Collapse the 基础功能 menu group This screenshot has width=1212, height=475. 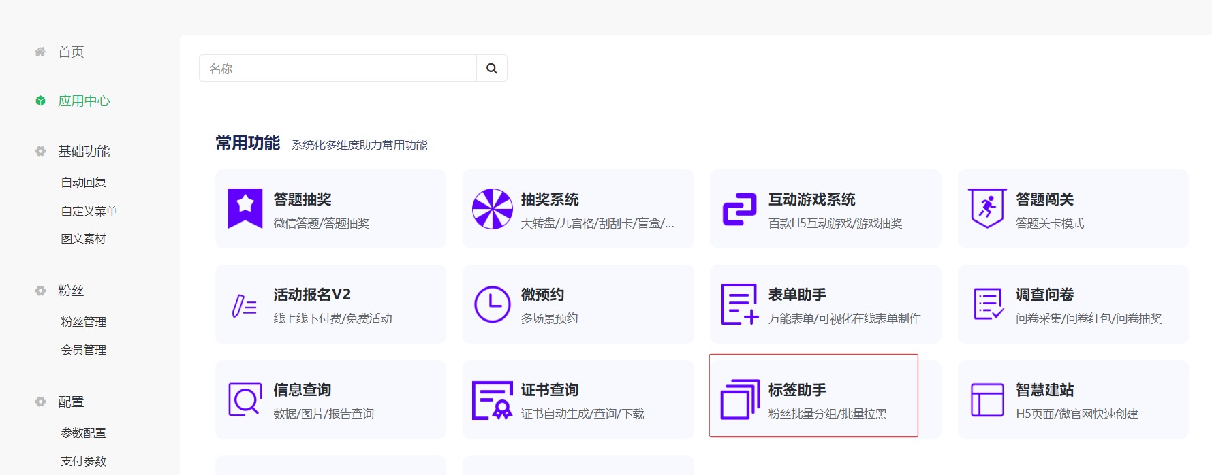pyautogui.click(x=84, y=151)
